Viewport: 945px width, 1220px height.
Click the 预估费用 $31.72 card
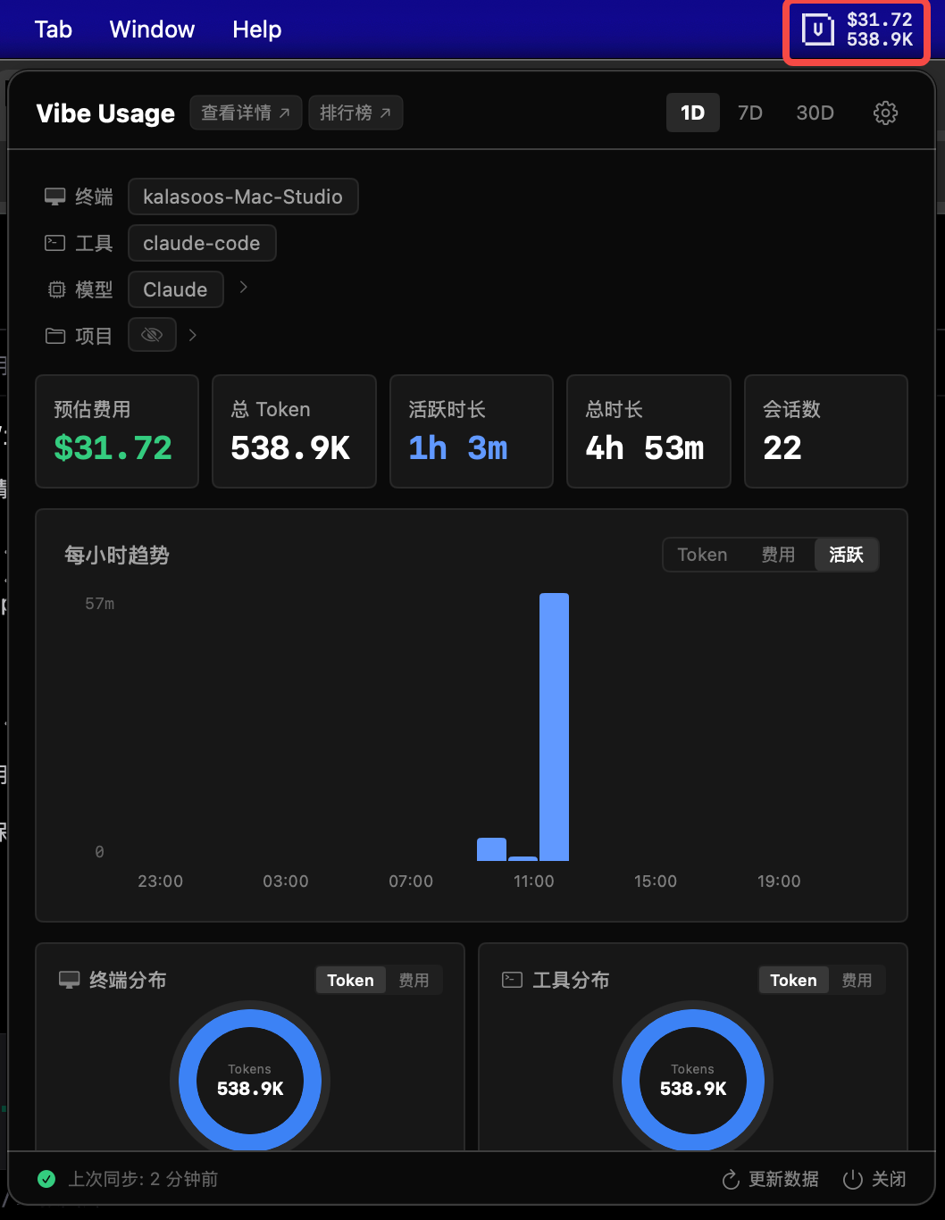coord(117,431)
